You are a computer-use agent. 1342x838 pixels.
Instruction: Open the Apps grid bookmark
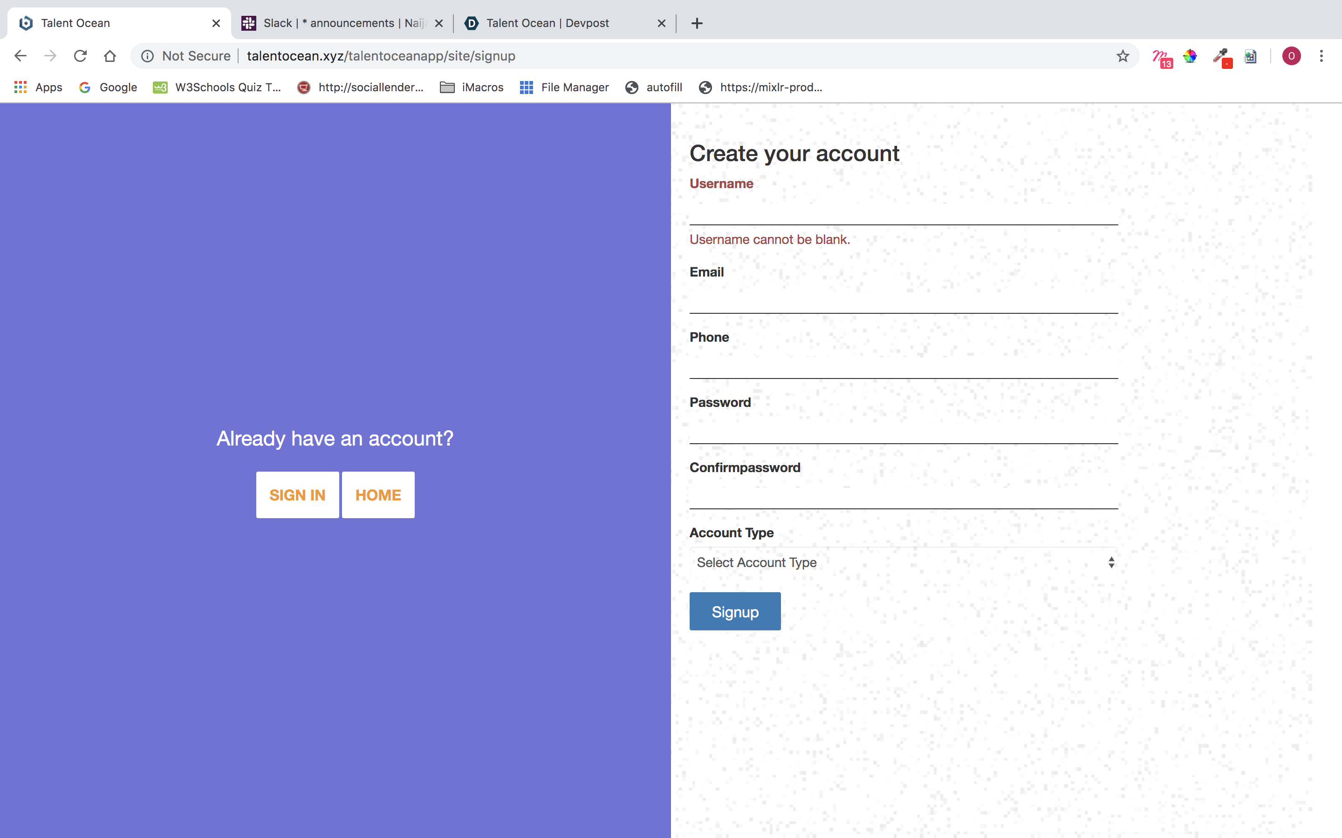(x=38, y=87)
